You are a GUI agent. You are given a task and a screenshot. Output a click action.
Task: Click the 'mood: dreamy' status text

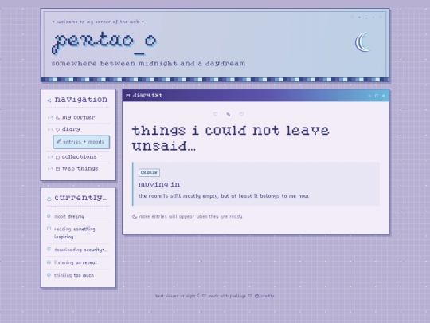coord(69,216)
